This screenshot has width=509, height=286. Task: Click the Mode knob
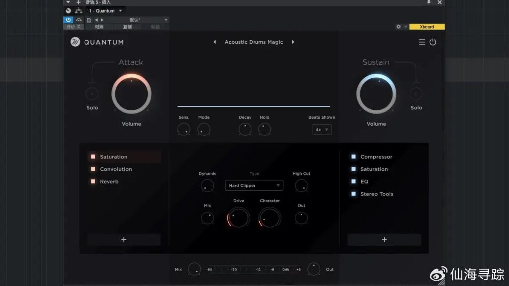point(204,129)
